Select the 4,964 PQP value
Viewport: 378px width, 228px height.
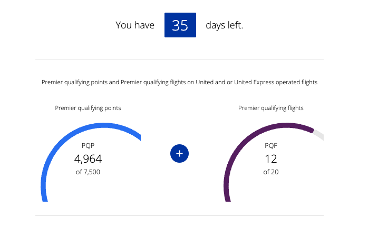pyautogui.click(x=88, y=159)
